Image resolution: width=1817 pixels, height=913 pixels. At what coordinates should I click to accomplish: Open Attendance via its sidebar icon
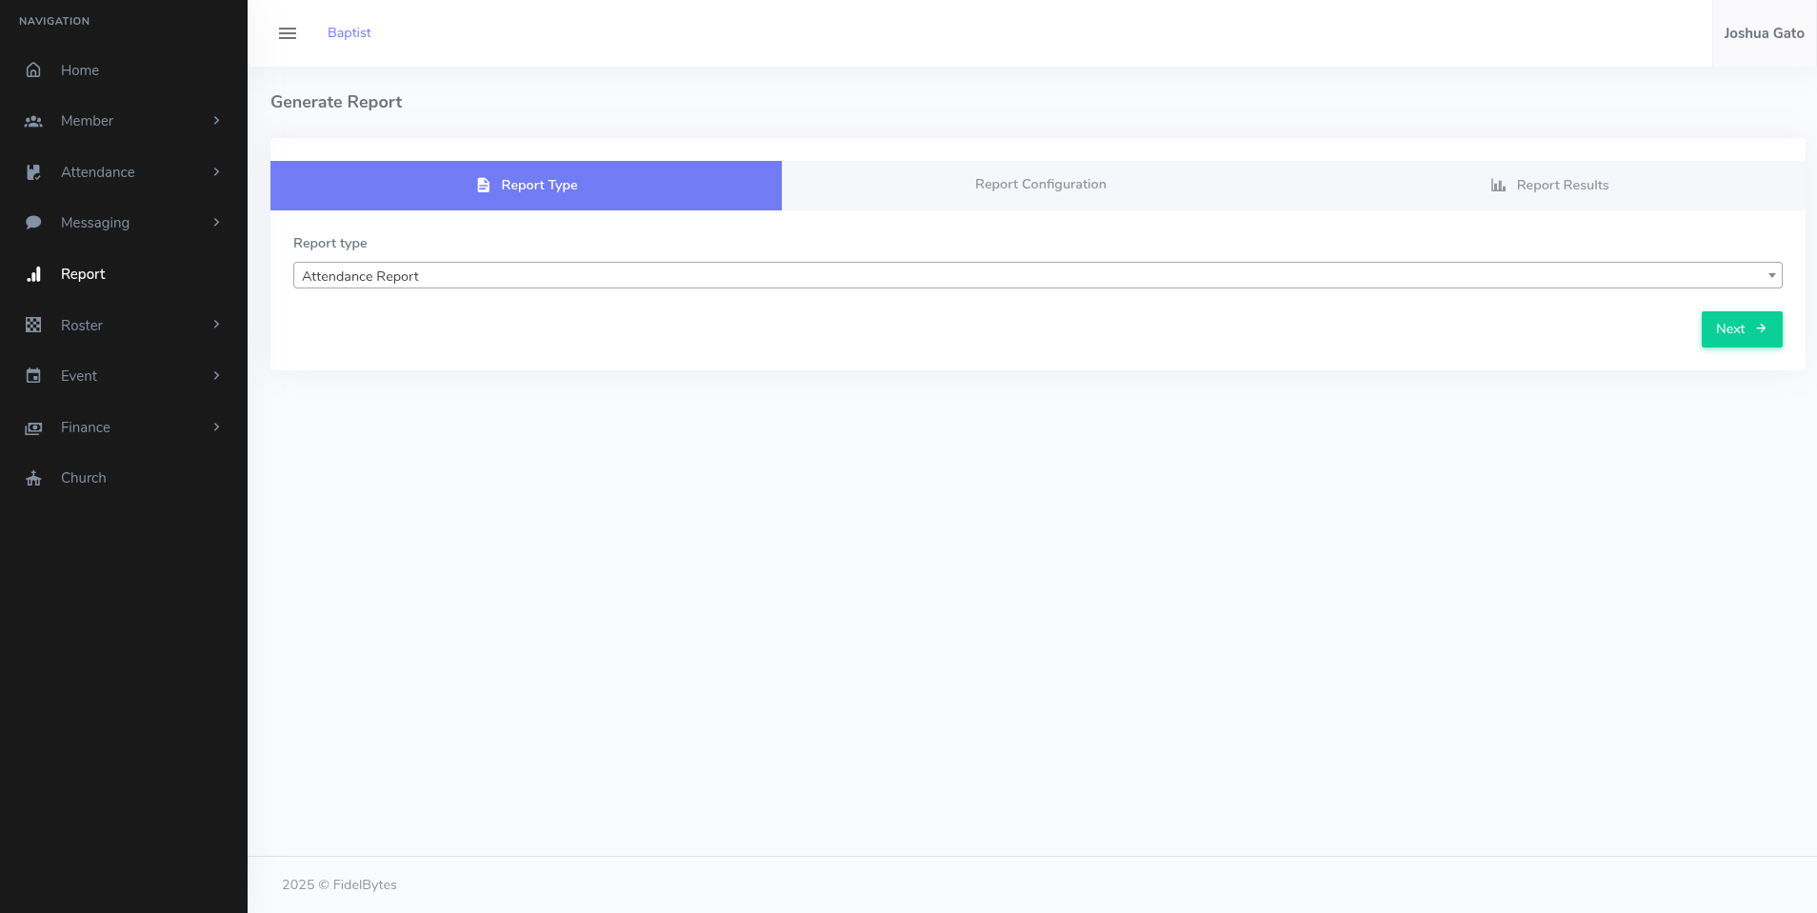[x=33, y=172]
